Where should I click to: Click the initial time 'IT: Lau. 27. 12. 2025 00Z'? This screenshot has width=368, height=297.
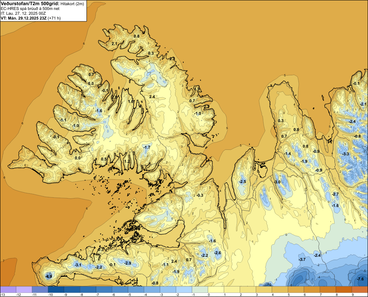[x=23, y=13]
